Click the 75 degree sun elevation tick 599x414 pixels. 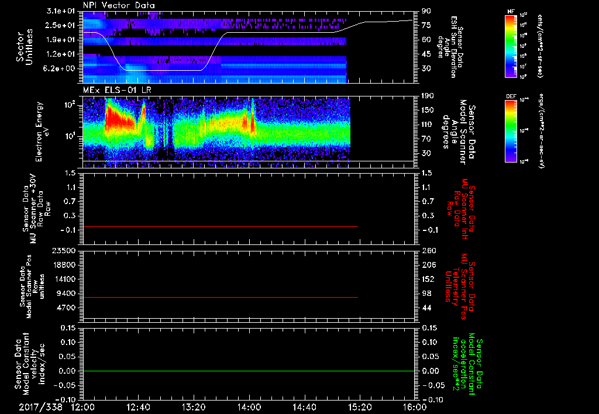coord(426,25)
